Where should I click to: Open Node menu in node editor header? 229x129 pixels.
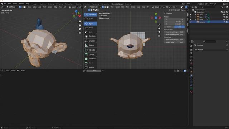click(x=23, y=71)
